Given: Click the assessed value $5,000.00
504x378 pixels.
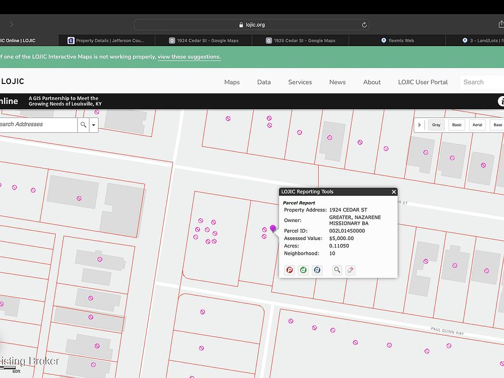Looking at the screenshot, I should tap(341, 238).
